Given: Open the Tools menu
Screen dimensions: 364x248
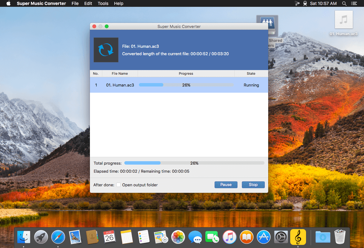Looking at the screenshot, I should tap(103, 3).
